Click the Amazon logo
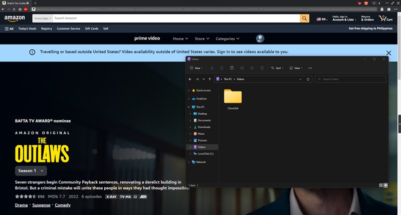 [x=15, y=18]
